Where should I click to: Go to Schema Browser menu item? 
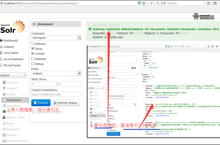17,141
